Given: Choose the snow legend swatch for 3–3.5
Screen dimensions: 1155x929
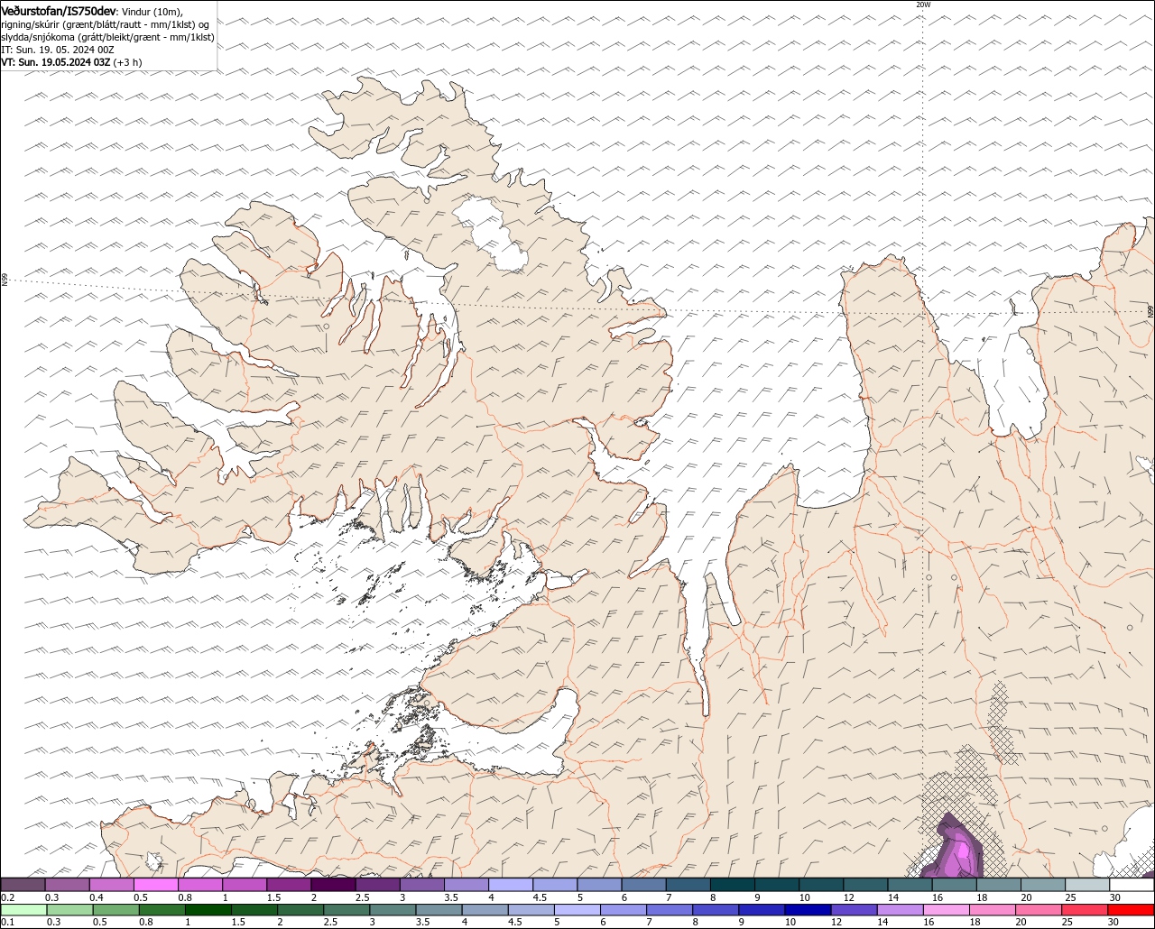Looking at the screenshot, I should (x=421, y=884).
